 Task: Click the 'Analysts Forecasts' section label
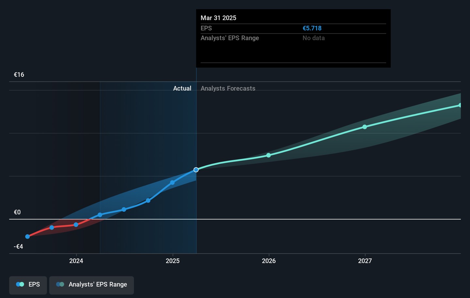[x=228, y=88]
